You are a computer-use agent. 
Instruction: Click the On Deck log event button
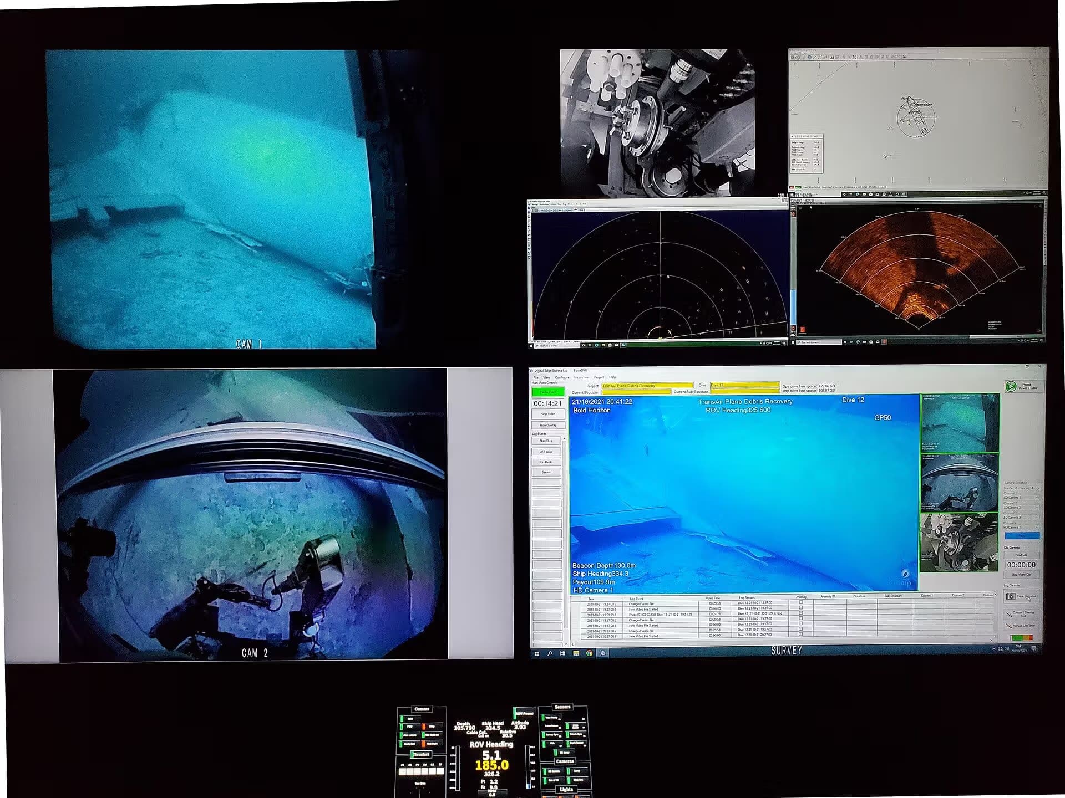pyautogui.click(x=546, y=462)
